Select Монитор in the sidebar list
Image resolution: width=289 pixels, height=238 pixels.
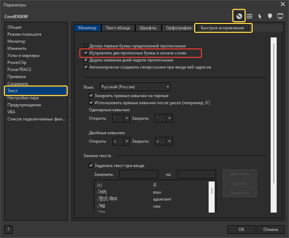click(x=17, y=41)
